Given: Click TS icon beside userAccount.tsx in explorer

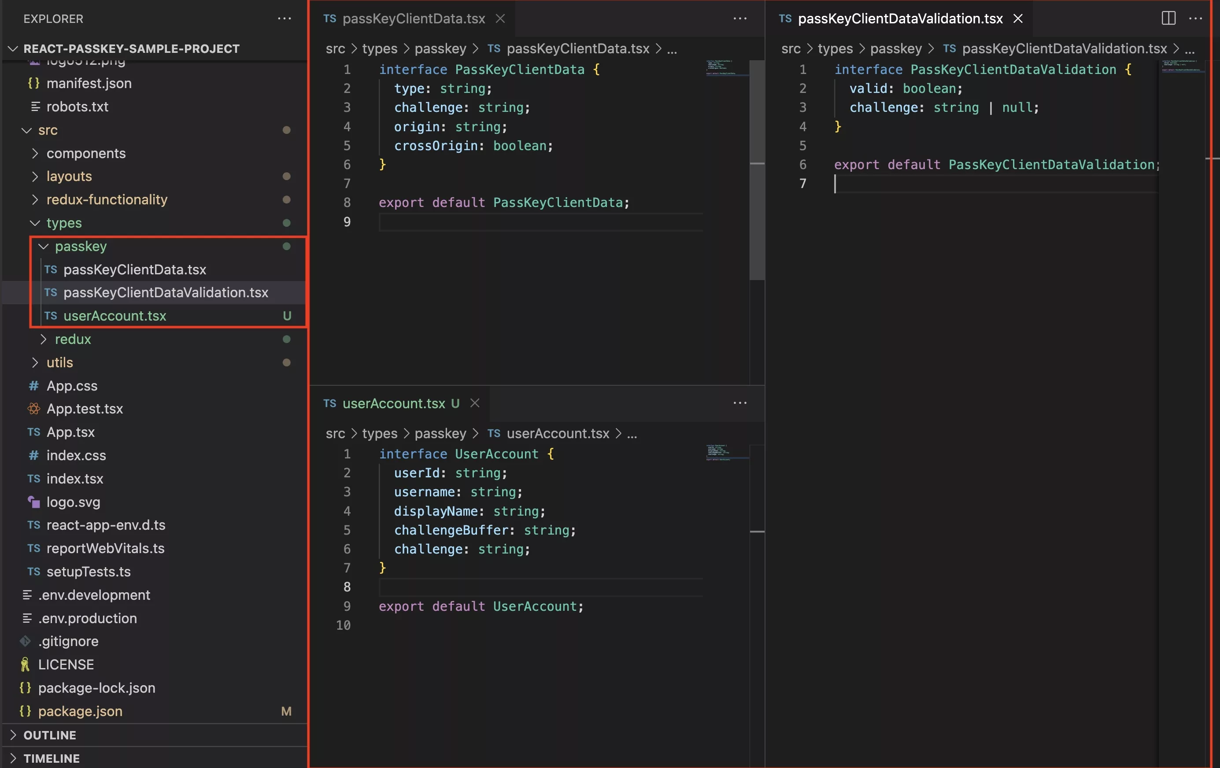Looking at the screenshot, I should coord(50,316).
